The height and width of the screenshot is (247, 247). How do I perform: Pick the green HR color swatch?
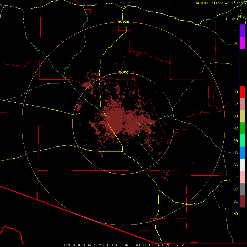pyautogui.click(x=242, y=128)
